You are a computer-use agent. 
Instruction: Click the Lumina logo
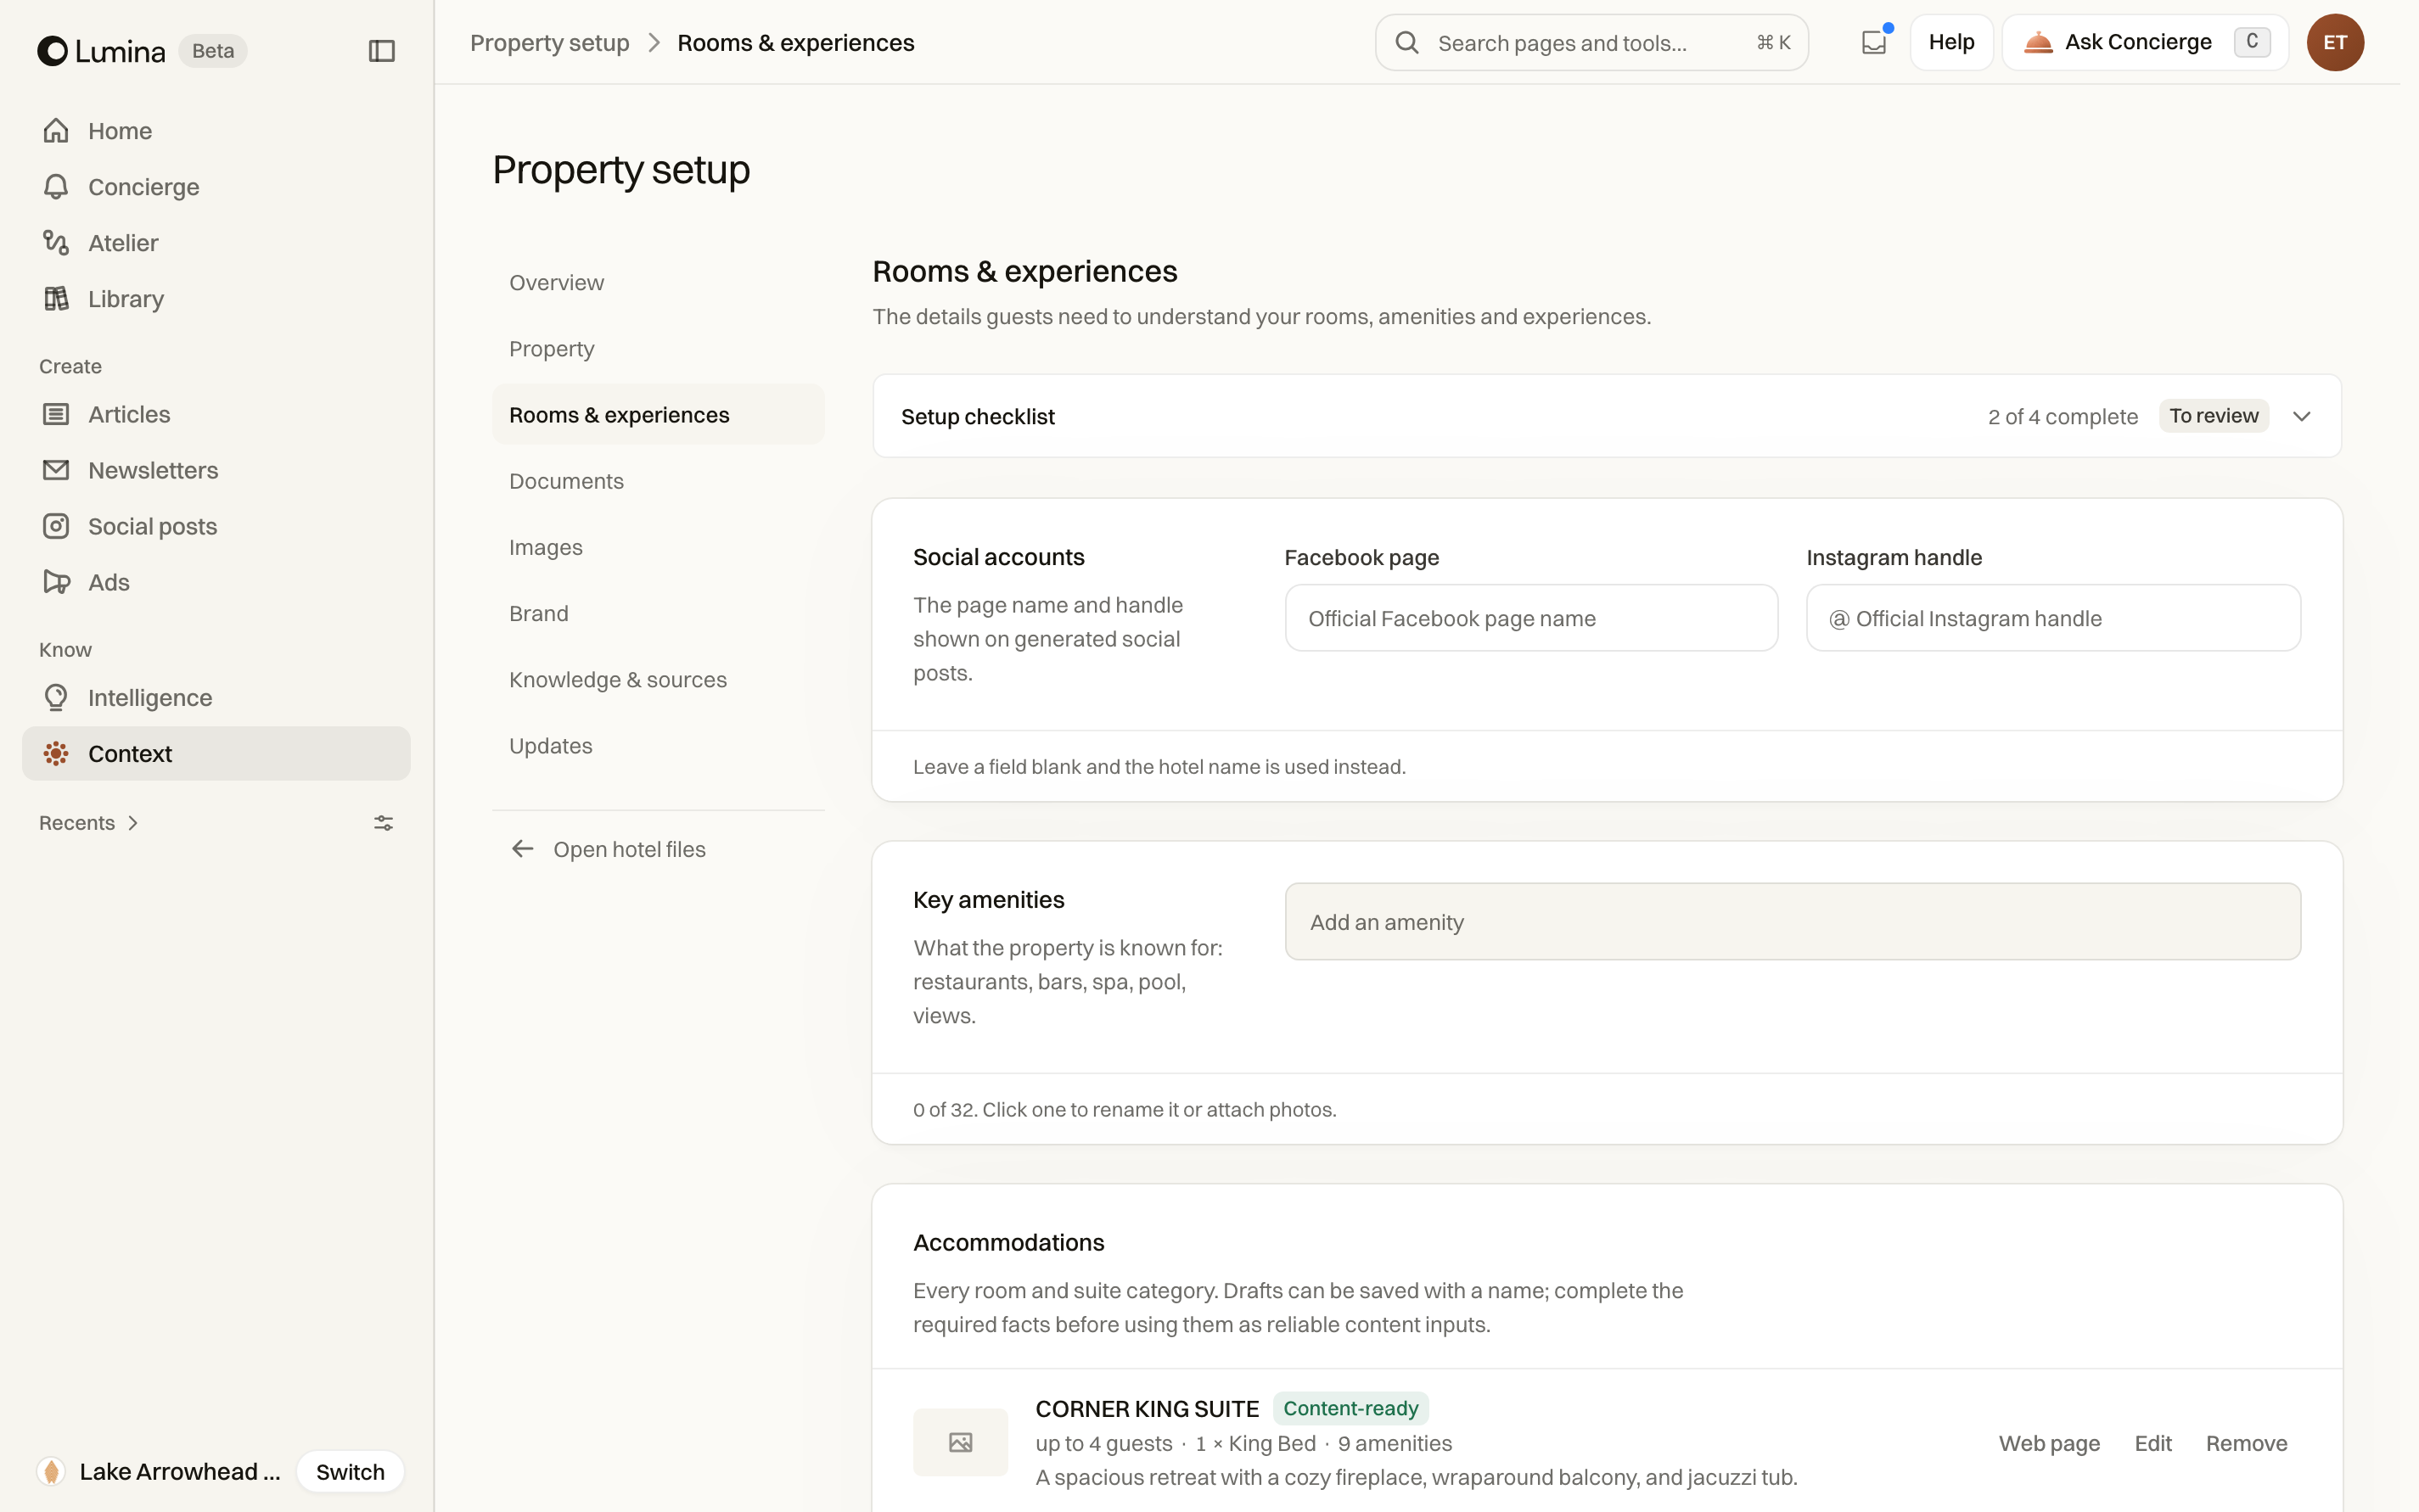pyautogui.click(x=101, y=50)
